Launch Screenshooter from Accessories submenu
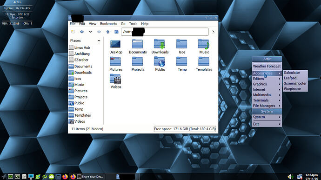 pos(295,83)
